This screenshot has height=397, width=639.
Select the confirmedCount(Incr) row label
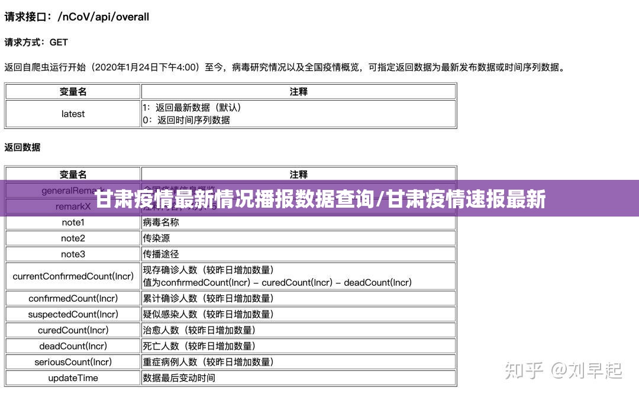73,298
